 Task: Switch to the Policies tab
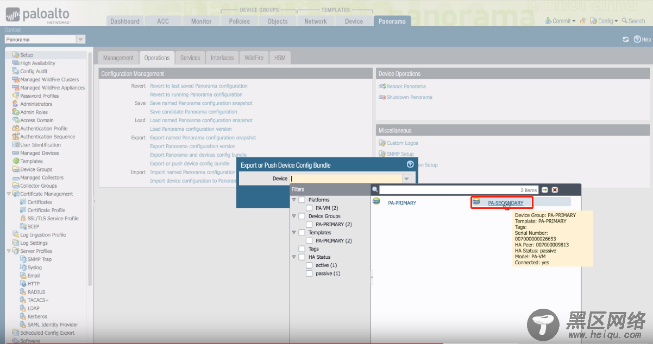click(240, 21)
